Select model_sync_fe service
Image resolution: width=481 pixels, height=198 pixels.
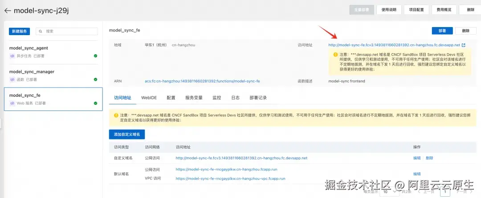click(53, 99)
